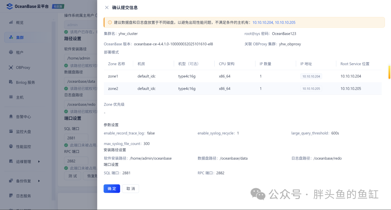Open the 性能监控 performance icon
This screenshot has height=210, width=391.
(11, 146)
